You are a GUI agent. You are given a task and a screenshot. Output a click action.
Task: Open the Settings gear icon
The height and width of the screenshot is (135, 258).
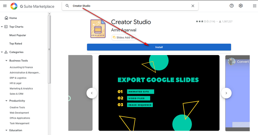coord(240,6)
